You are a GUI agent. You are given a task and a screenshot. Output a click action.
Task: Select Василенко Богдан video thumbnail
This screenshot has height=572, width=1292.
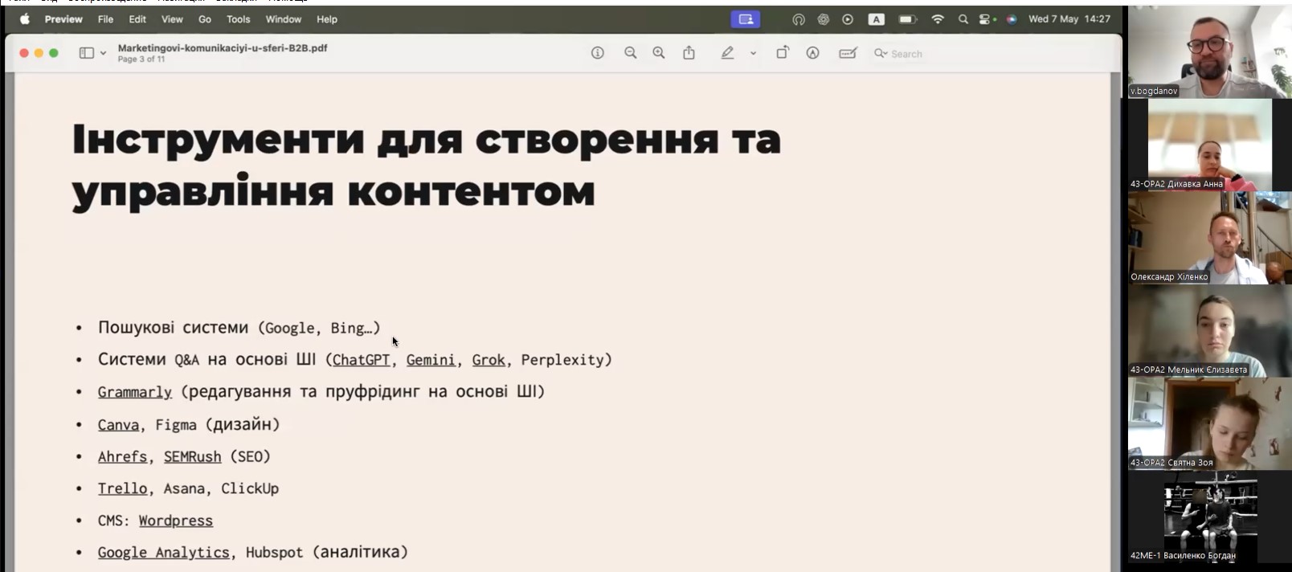tap(1209, 517)
